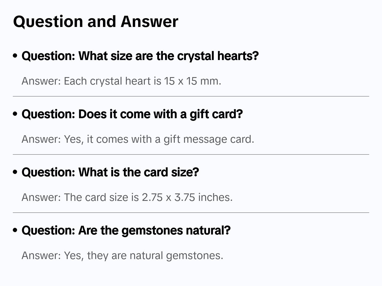Screen dimensions: 382x286
Task: Click the word "Answer" in the page heading
Action: coord(149,21)
